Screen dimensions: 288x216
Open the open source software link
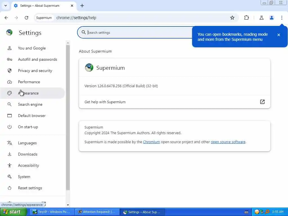(228, 142)
